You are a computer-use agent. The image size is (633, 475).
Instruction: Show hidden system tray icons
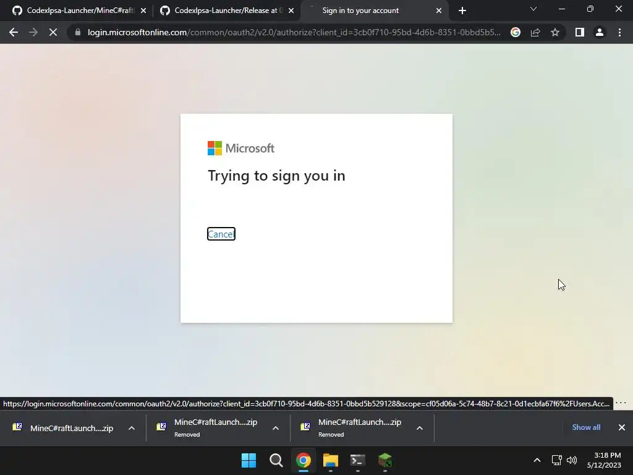tap(537, 460)
